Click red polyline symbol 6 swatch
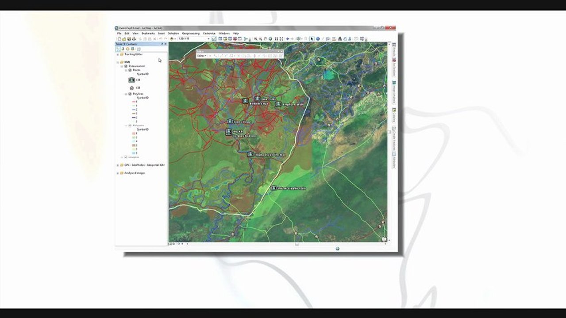The image size is (566, 318). pos(134,102)
